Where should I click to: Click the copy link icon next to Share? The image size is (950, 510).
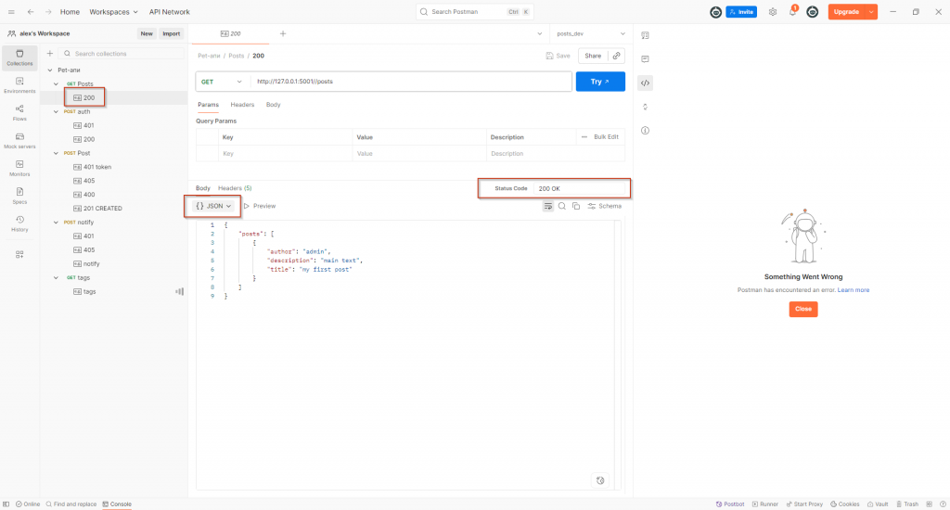(616, 56)
